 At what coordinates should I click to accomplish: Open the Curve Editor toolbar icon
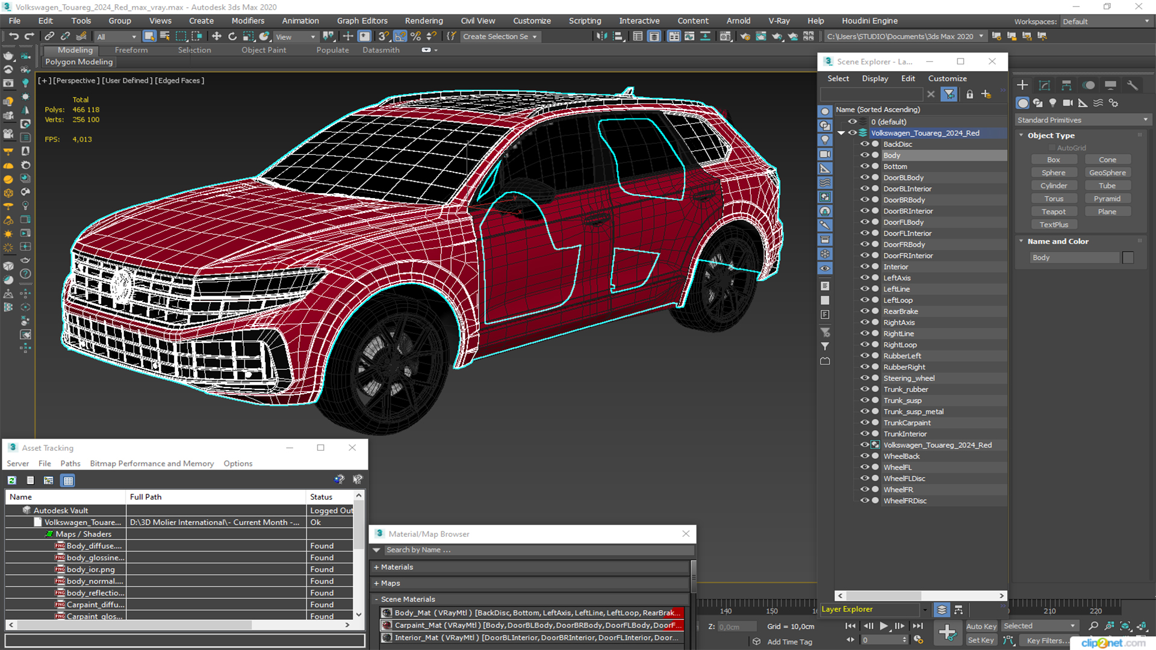pyautogui.click(x=689, y=37)
